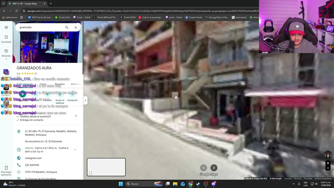Show hidden system tray icons
The image size is (334, 188).
point(293,184)
